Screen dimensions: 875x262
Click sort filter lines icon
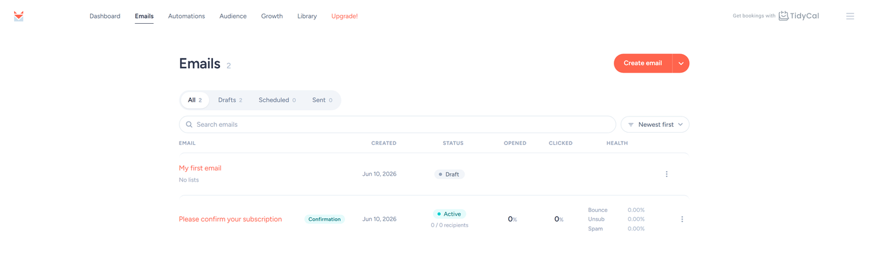631,125
